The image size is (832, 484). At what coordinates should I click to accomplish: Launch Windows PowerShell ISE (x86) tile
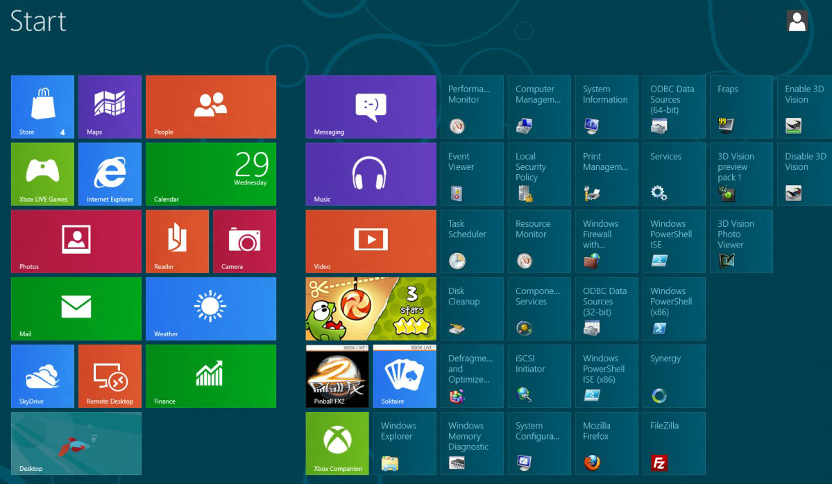[606, 376]
